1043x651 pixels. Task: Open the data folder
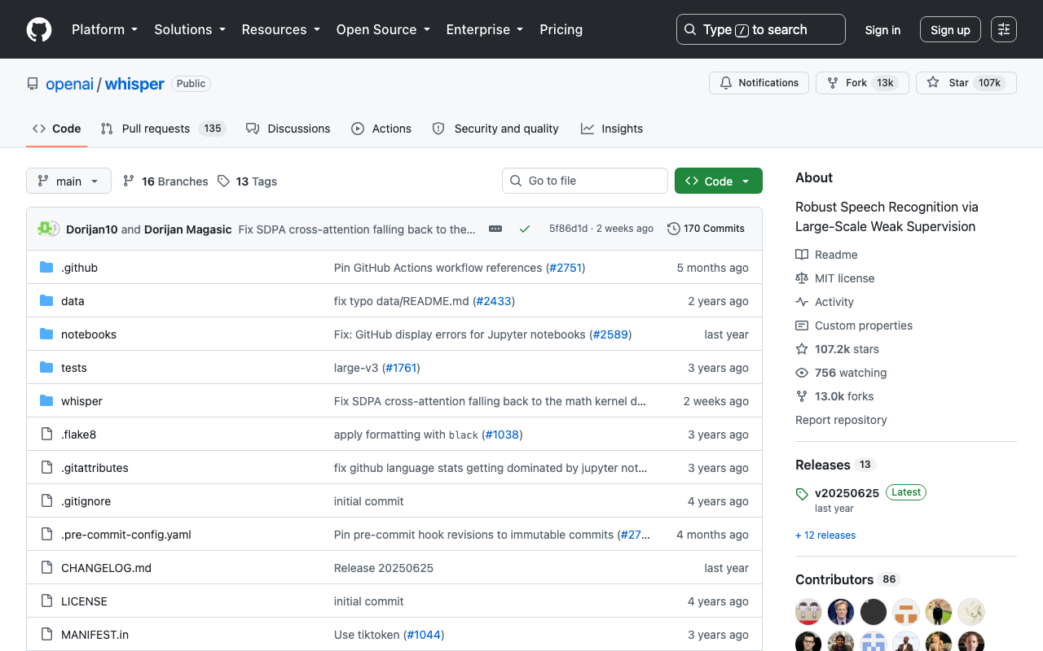coord(73,301)
